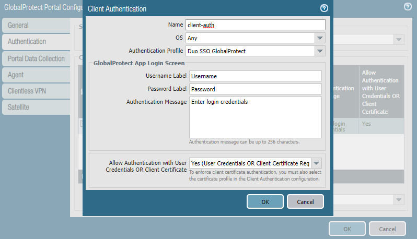
Task: Expand the OS dropdown arrow
Action: point(320,38)
